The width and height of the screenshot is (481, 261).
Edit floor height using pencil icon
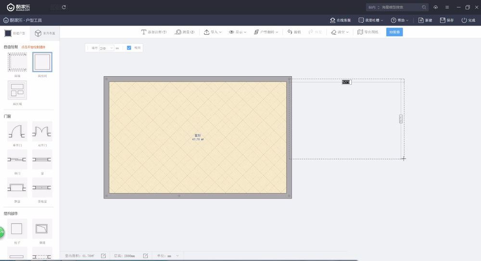145,256
